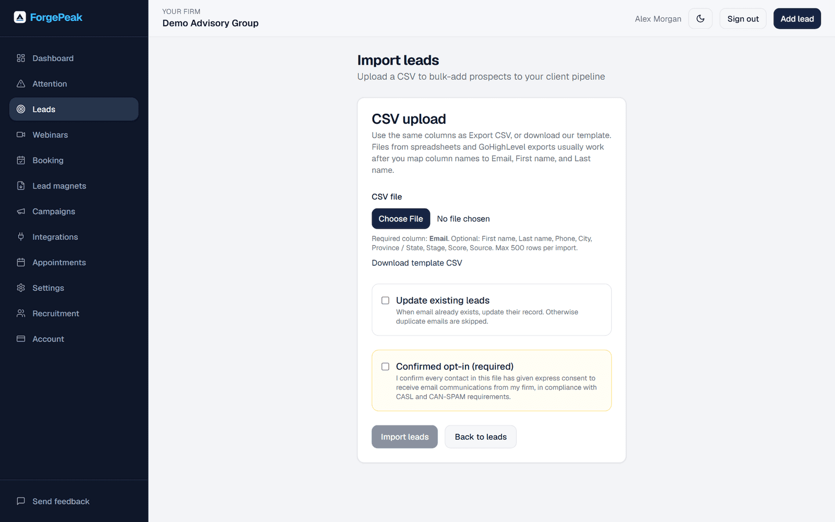Click the Back to leads button
The width and height of the screenshot is (835, 522).
pyautogui.click(x=481, y=437)
